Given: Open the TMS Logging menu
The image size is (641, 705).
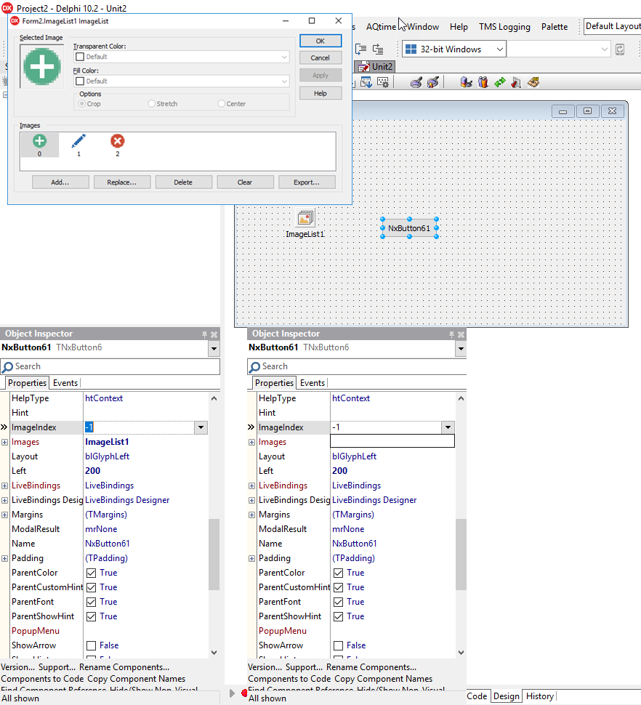Looking at the screenshot, I should [x=504, y=26].
